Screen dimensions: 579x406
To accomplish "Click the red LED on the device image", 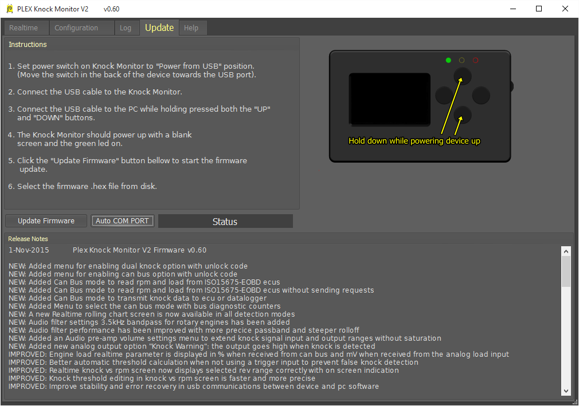I will (x=476, y=60).
